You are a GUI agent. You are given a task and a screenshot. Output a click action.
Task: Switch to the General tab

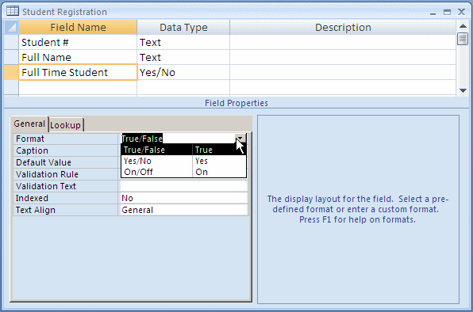point(29,124)
